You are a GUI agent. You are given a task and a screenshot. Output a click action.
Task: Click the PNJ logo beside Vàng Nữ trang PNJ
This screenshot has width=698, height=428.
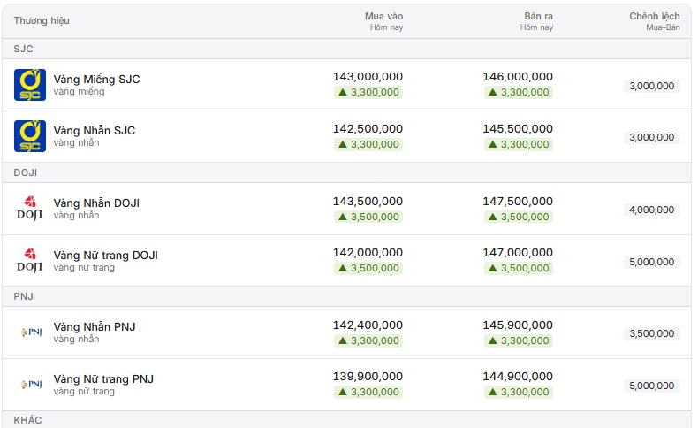31,385
